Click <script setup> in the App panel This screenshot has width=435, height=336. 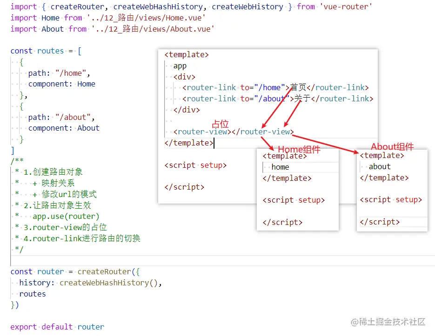(x=195, y=165)
